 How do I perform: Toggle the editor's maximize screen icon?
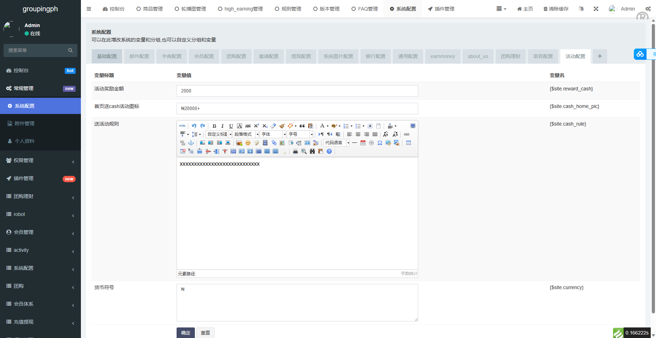coord(413,126)
